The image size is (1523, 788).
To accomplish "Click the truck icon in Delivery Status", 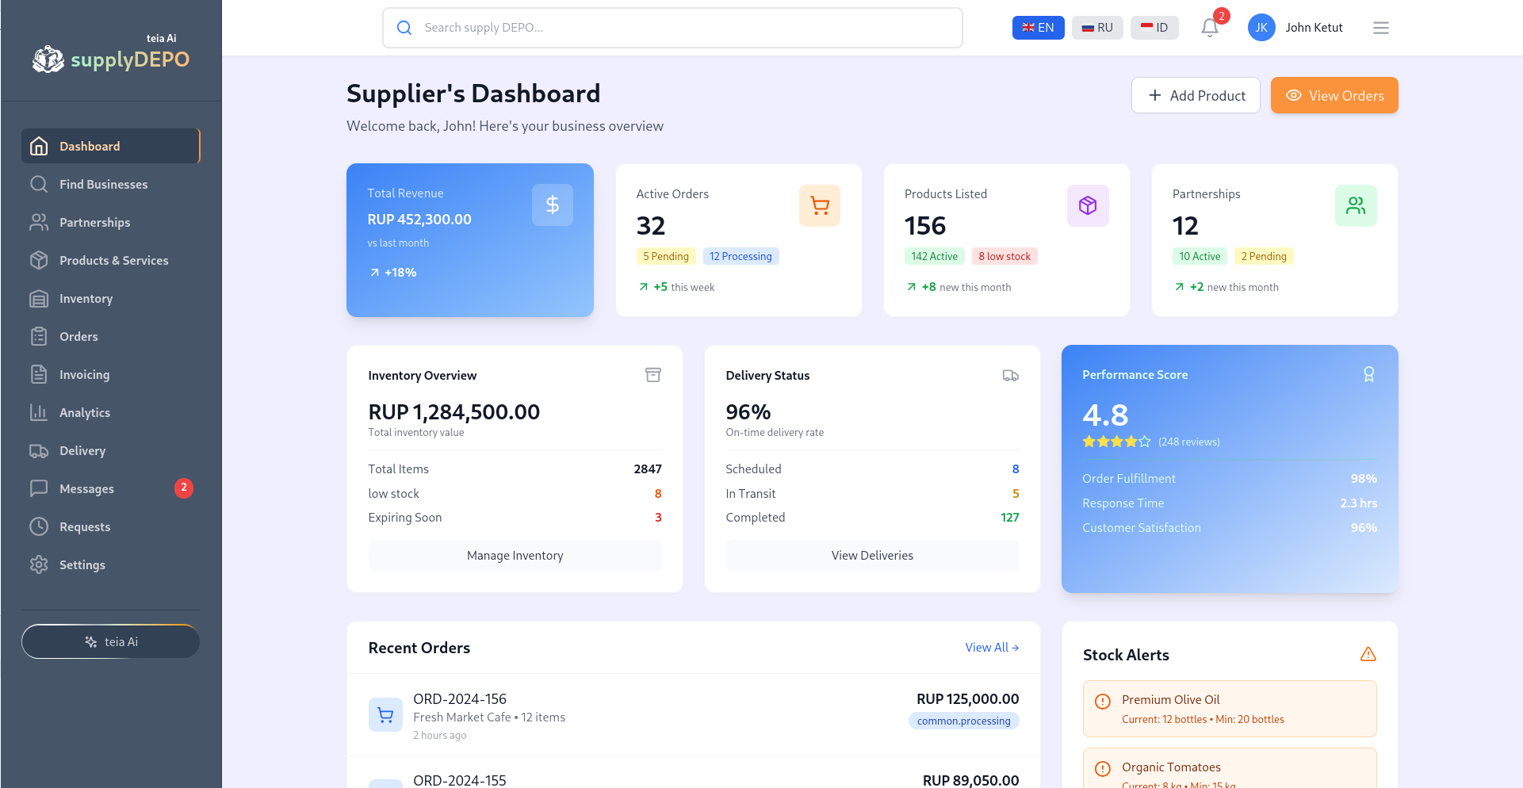I will (1011, 375).
